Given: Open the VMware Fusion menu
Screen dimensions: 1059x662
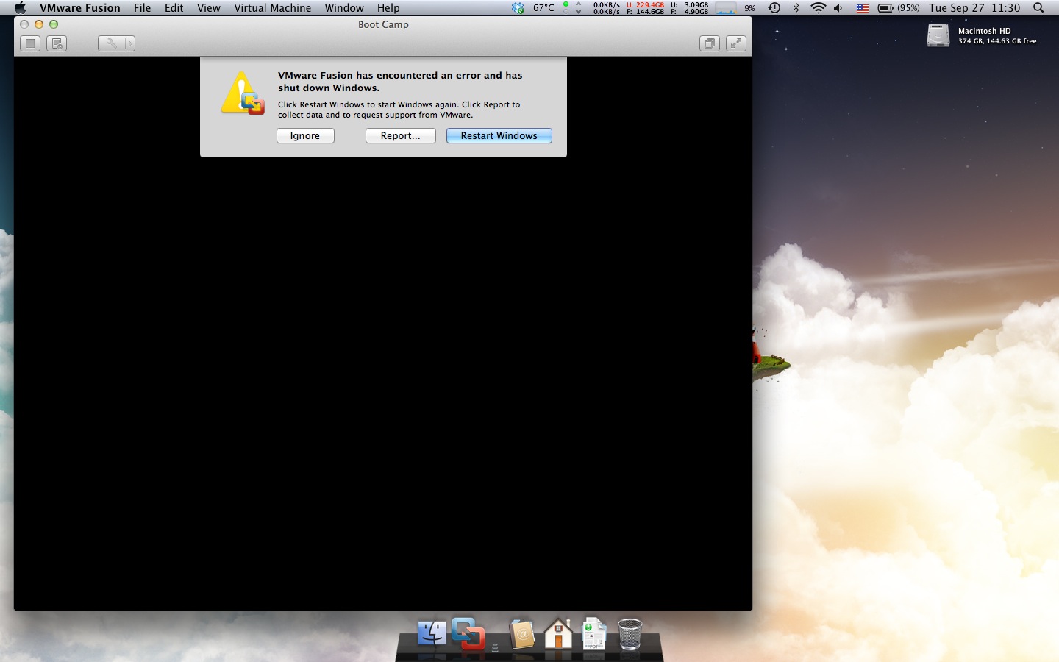Looking at the screenshot, I should pyautogui.click(x=80, y=7).
